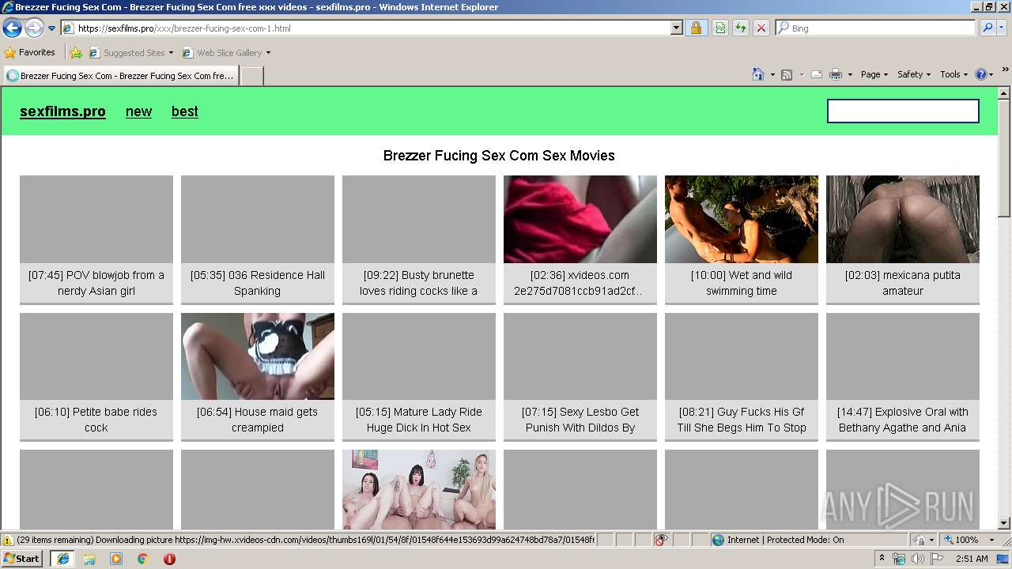Click the pop-up blocker status icon
The width and height of the screenshot is (1012, 569).
click(x=661, y=540)
